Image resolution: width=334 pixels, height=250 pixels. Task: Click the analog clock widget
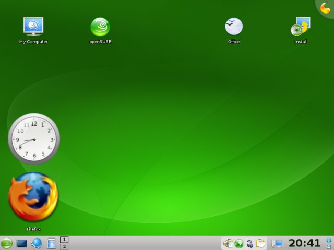pos(34,139)
